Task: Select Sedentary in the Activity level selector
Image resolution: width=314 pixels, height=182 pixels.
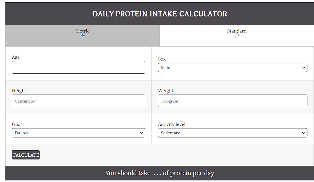Action: pos(232,133)
